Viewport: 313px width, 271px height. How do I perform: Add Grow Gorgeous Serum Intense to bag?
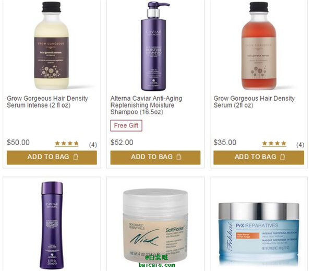(52, 158)
